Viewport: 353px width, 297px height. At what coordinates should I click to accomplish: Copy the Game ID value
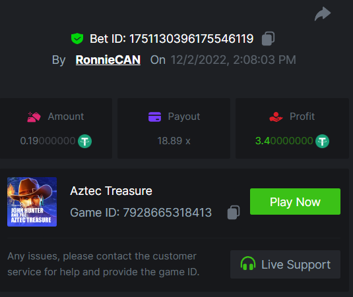coord(234,212)
